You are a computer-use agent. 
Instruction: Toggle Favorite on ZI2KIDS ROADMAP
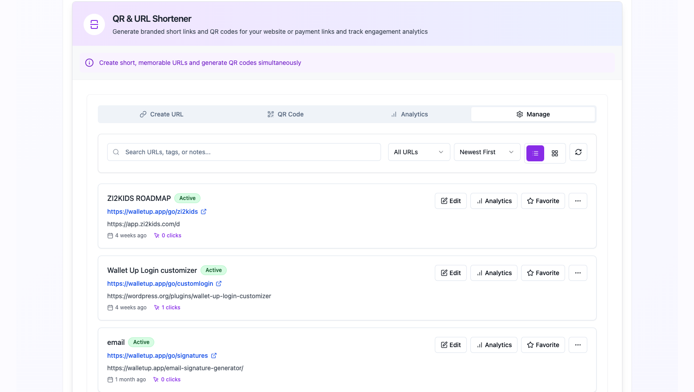click(x=543, y=200)
